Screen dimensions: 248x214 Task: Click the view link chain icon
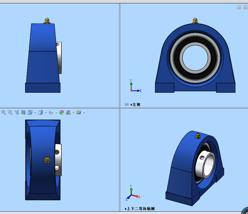coord(127,104)
